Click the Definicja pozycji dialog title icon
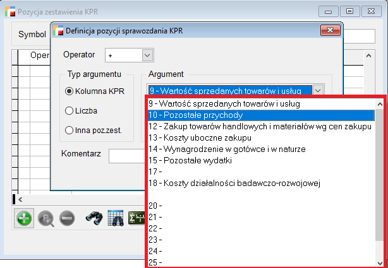 59,30
